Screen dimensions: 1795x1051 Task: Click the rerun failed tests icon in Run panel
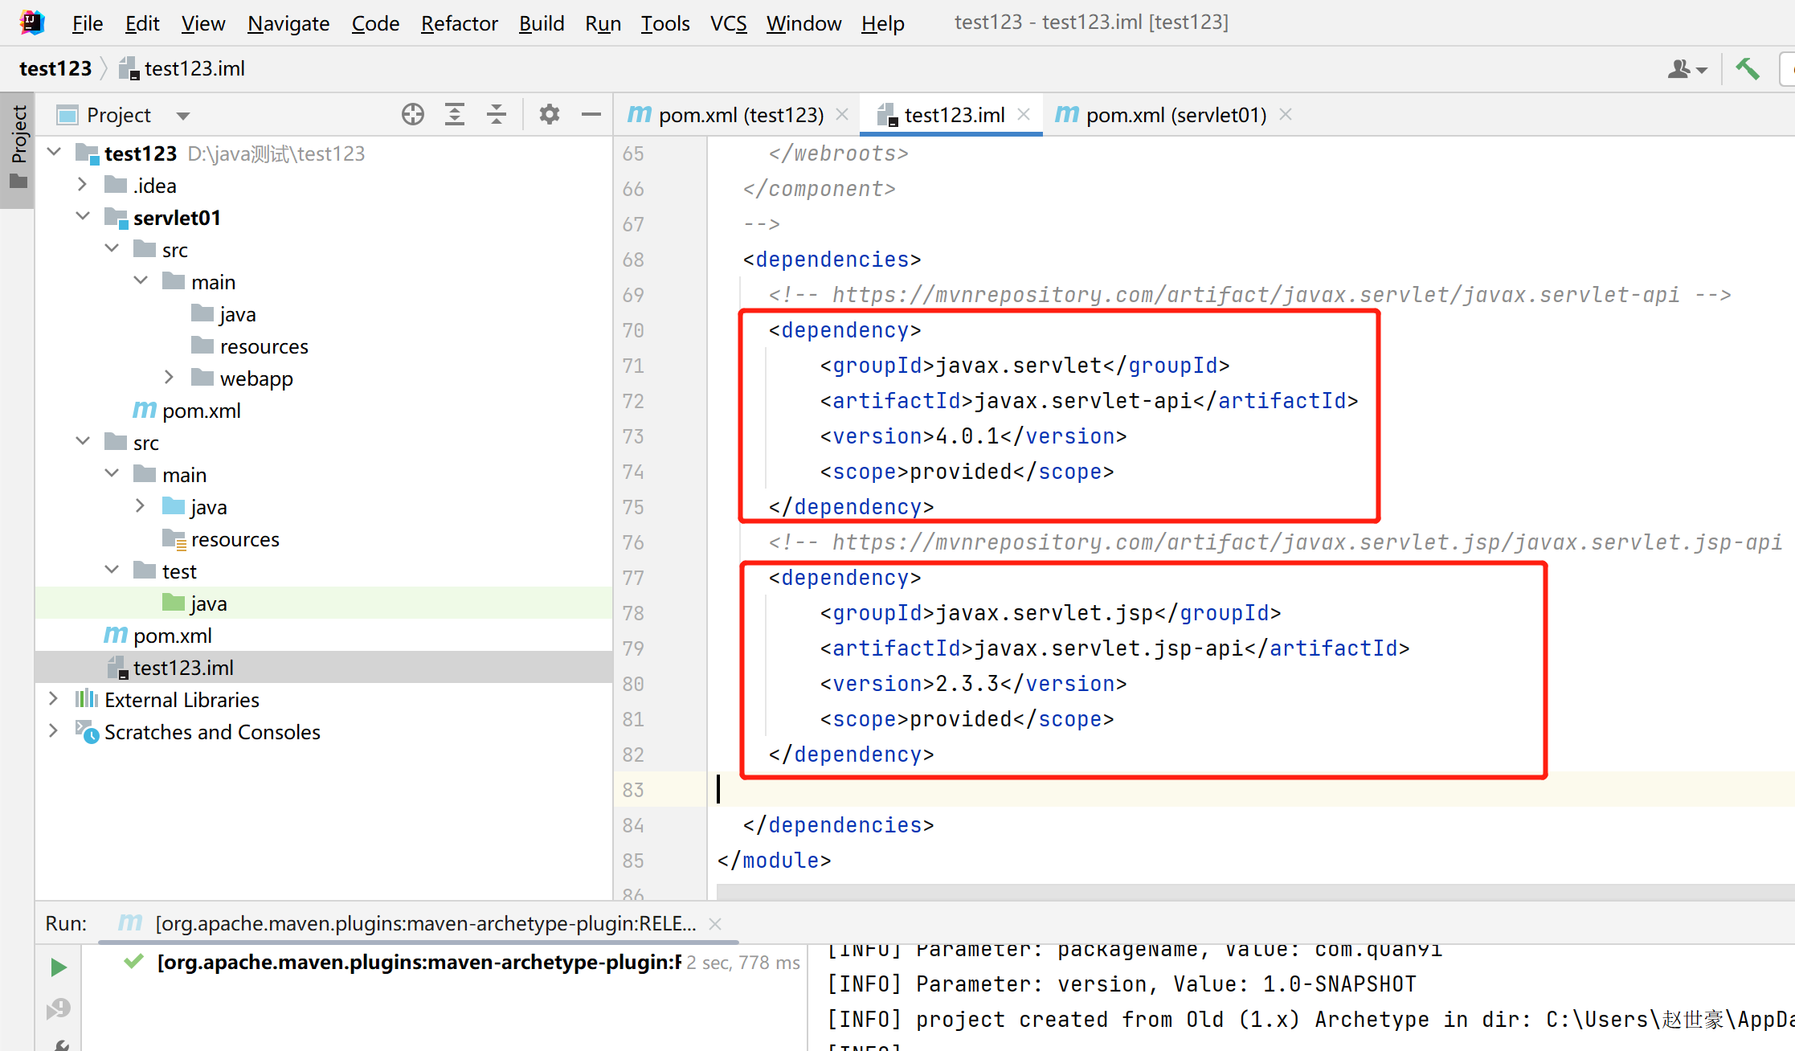59,1008
